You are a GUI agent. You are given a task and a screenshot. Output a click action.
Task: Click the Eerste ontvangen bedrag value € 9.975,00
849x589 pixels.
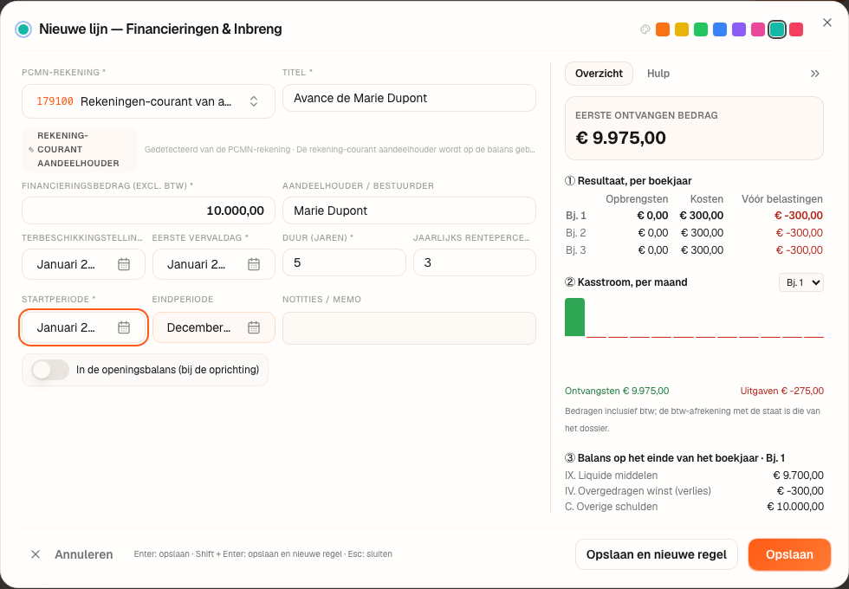[x=620, y=138]
